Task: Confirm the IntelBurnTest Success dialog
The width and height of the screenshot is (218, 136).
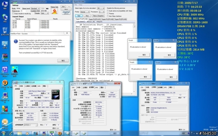Action: [x=63, y=61]
